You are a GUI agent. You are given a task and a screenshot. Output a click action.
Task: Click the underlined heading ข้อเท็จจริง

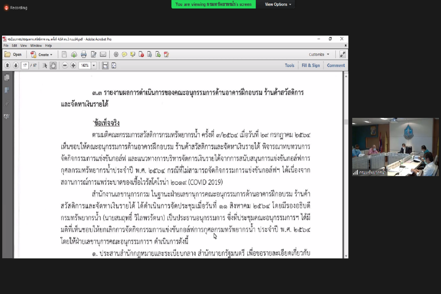106,123
